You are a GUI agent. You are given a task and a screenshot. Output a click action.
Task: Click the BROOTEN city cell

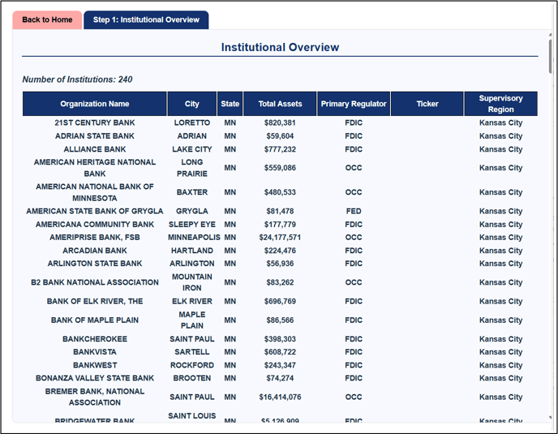point(191,378)
